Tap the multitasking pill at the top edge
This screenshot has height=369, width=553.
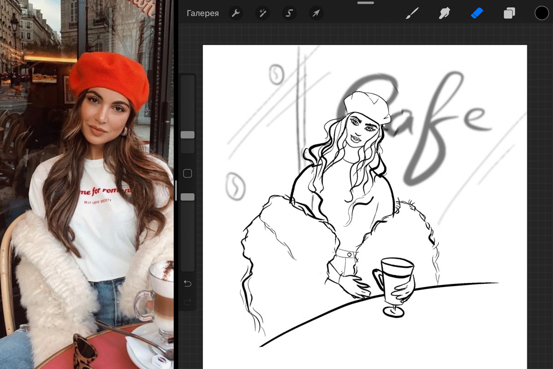366,2
